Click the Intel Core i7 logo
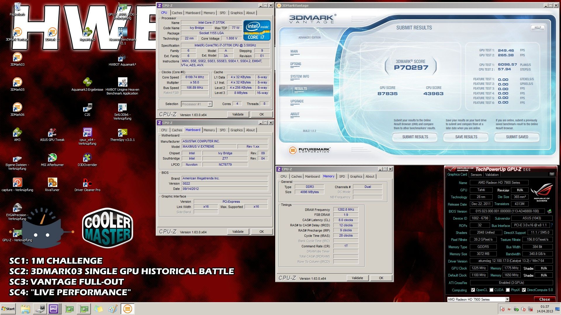 pyautogui.click(x=257, y=30)
